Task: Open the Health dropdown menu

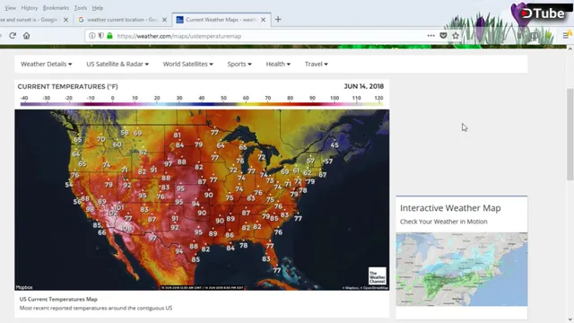Action: 278,64
